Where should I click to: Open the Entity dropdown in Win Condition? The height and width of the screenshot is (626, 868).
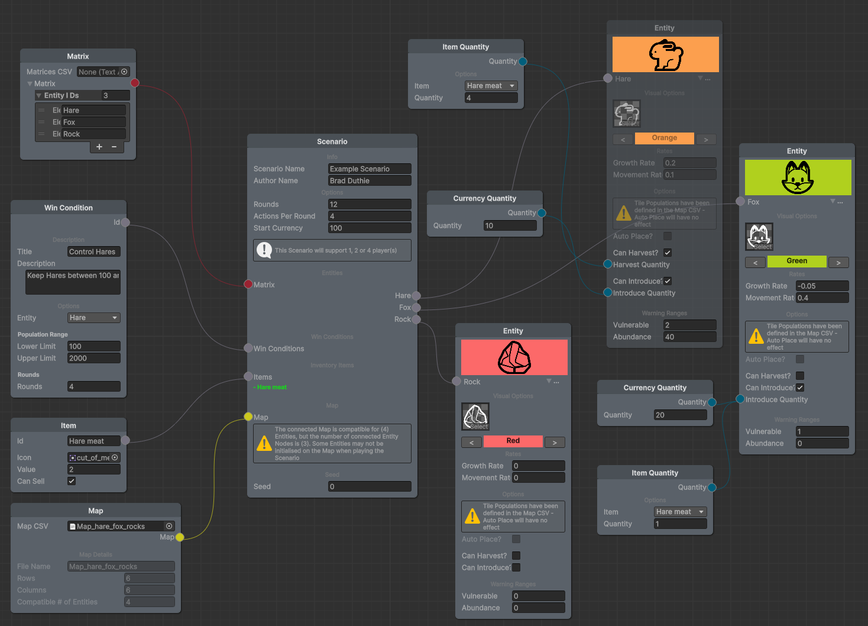pyautogui.click(x=93, y=318)
